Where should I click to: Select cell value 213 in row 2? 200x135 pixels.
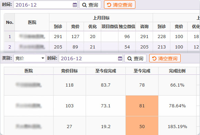click(162, 47)
